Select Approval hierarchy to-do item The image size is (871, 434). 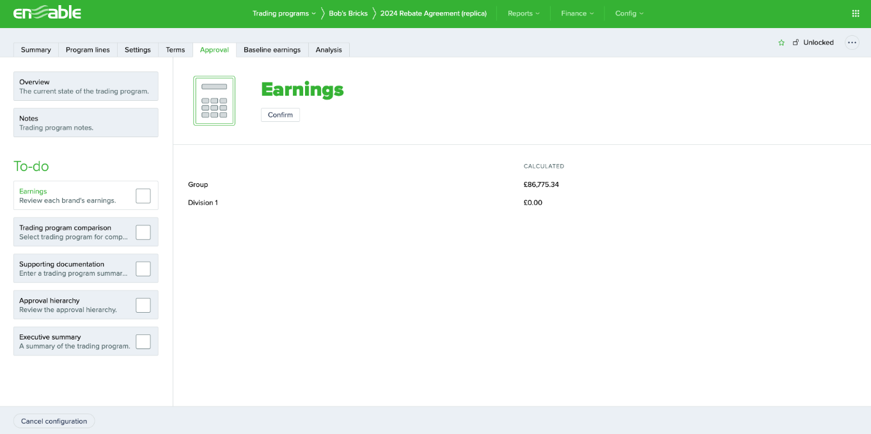coord(86,305)
